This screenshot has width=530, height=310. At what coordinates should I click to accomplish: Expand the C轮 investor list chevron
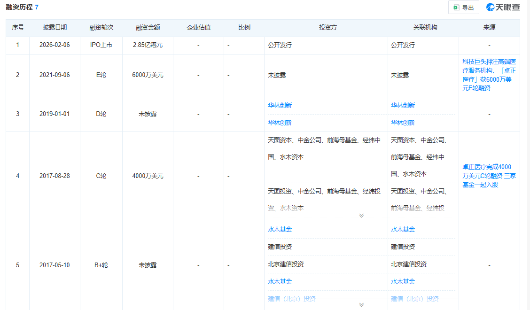(x=361, y=216)
